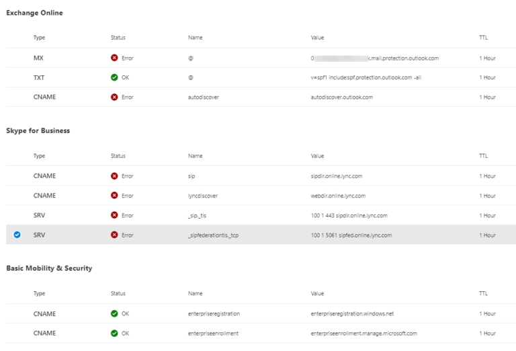Click the sipdir.online.lync.com CNAME value
The height and width of the screenshot is (351, 516).
coord(337,176)
